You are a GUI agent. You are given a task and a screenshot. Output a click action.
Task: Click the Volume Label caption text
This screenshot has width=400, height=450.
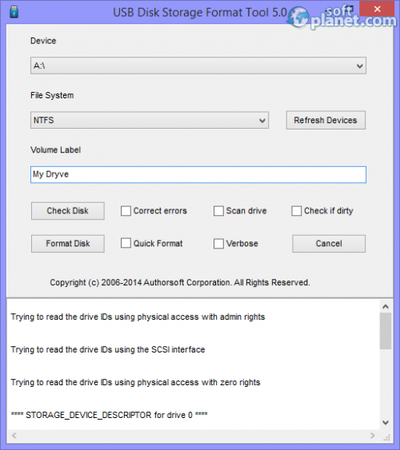(55, 149)
